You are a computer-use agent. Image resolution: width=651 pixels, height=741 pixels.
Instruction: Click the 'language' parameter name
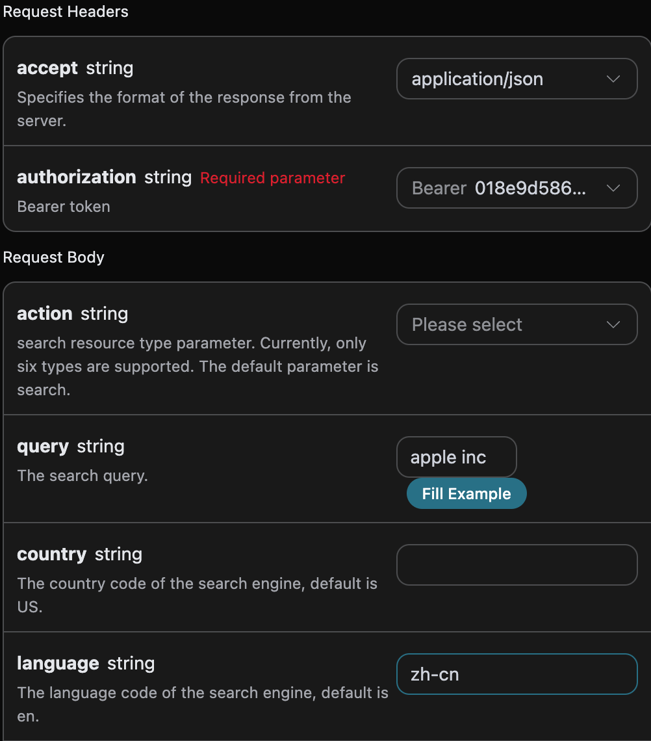pos(58,664)
